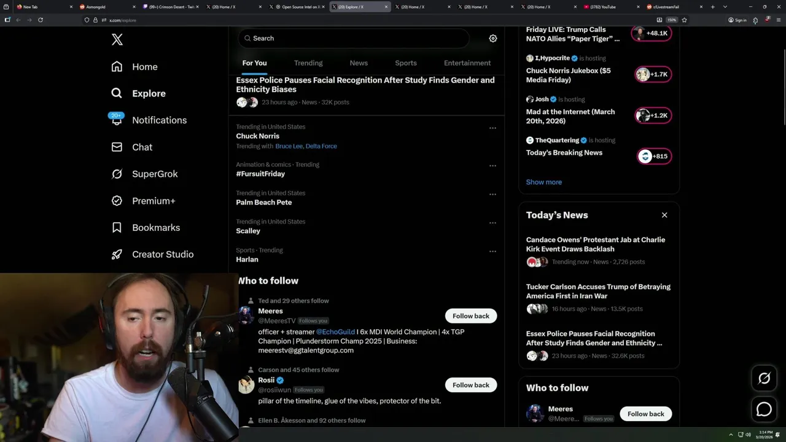This screenshot has width=786, height=442.
Task: Open the Scalley trend
Action: coord(248,231)
